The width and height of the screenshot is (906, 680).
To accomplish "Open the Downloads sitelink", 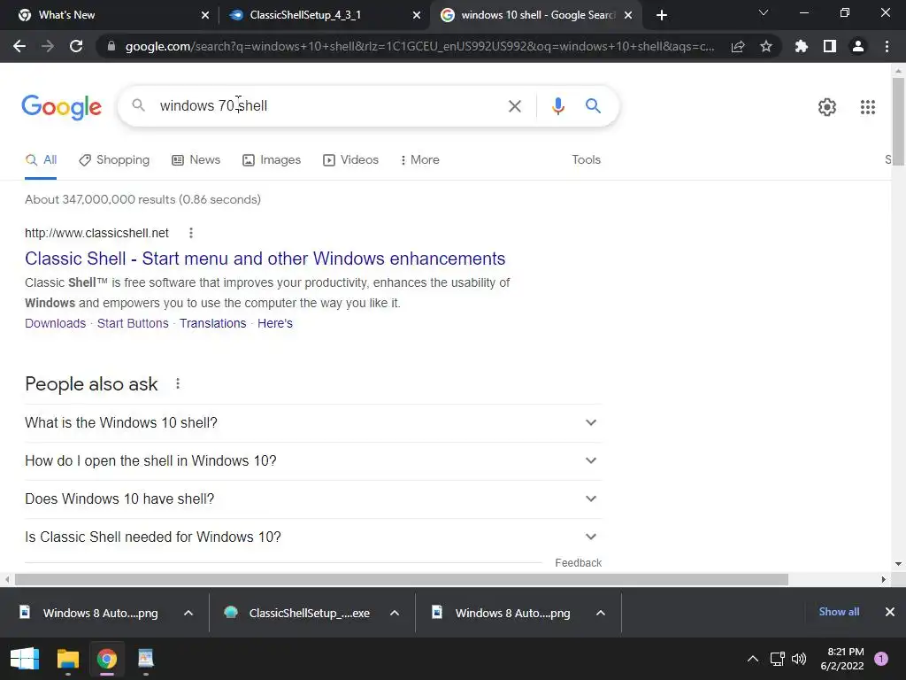I will pyautogui.click(x=56, y=323).
